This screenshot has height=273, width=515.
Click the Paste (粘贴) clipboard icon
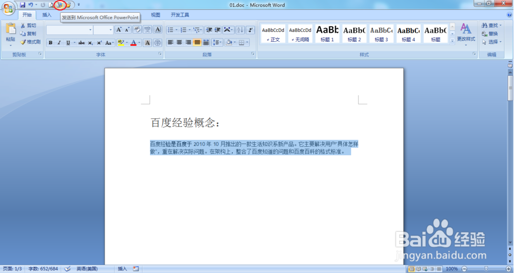tap(10, 29)
